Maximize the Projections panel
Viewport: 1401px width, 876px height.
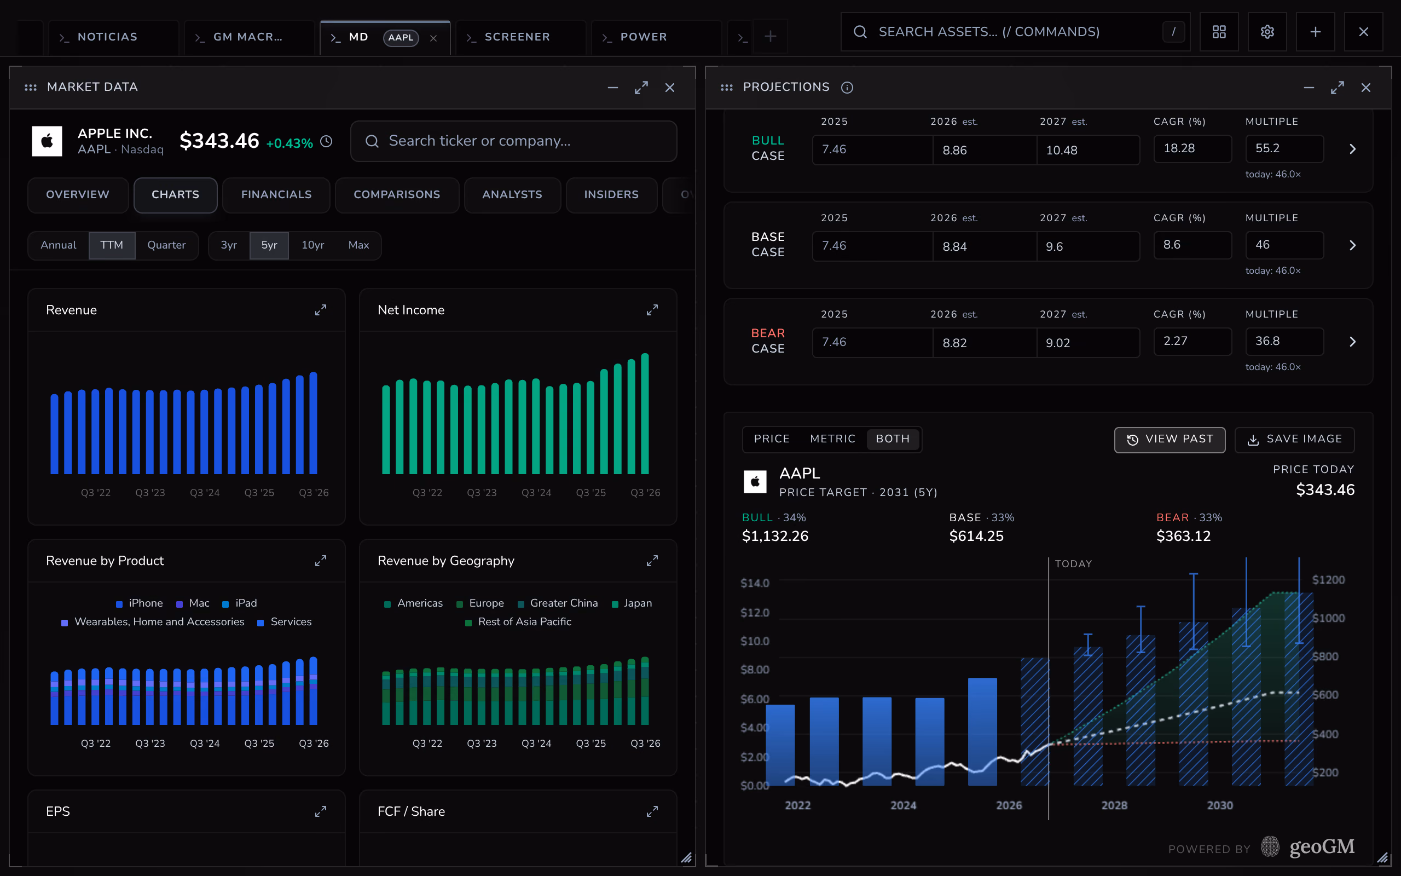(x=1338, y=88)
